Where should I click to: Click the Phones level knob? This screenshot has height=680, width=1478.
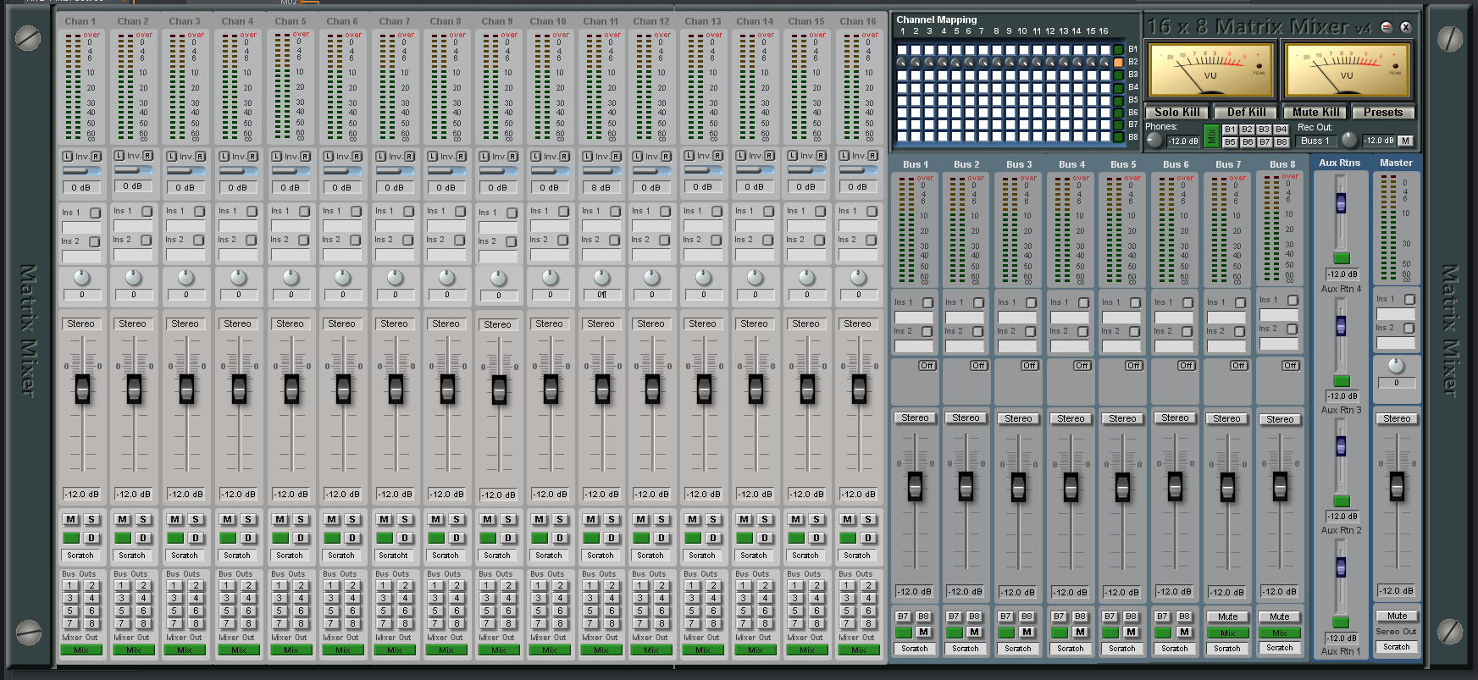pyautogui.click(x=1154, y=141)
